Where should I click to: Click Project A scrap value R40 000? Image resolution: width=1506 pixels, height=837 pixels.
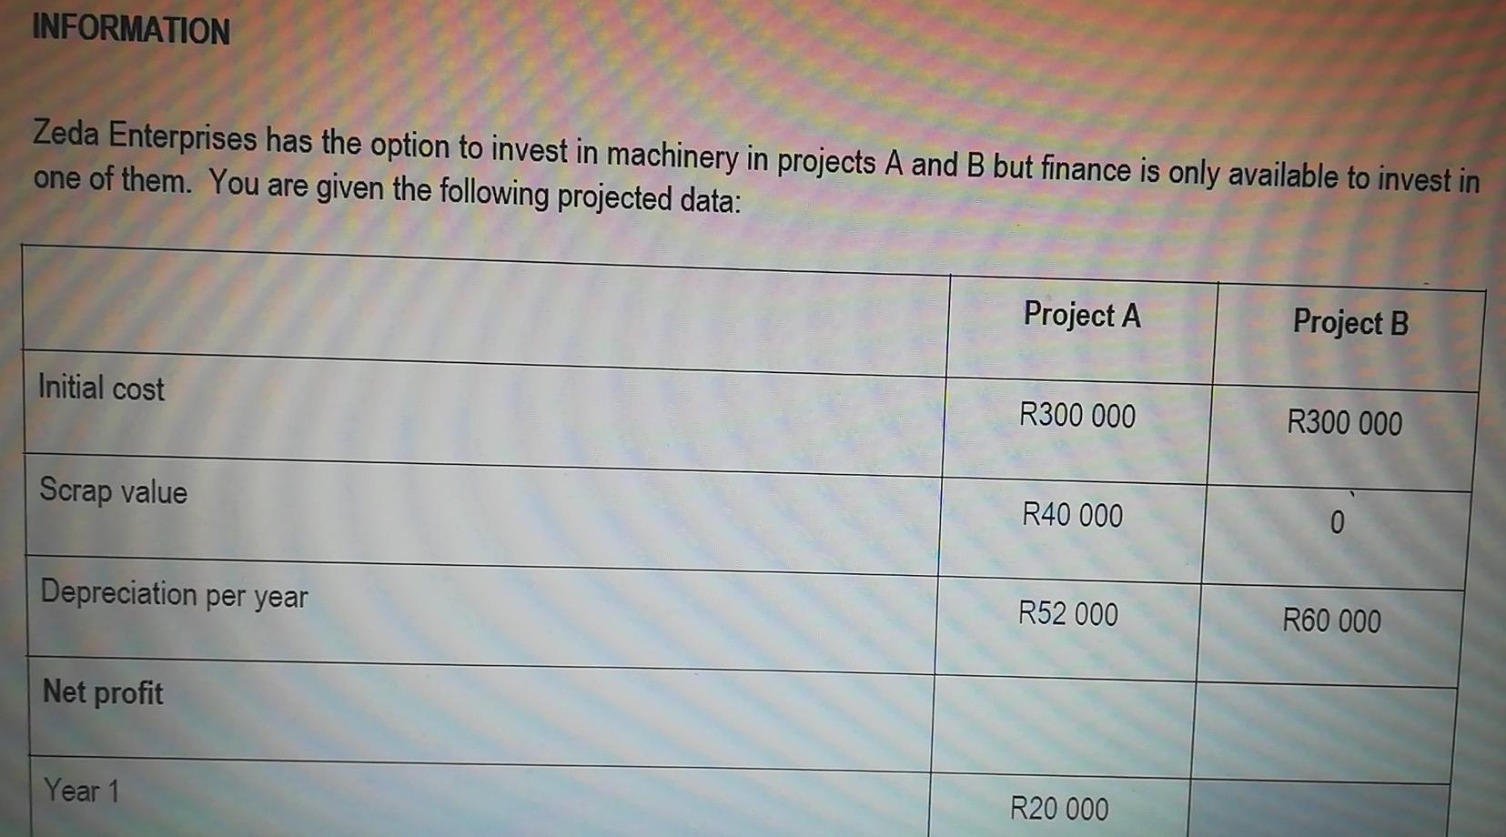pos(1072,515)
